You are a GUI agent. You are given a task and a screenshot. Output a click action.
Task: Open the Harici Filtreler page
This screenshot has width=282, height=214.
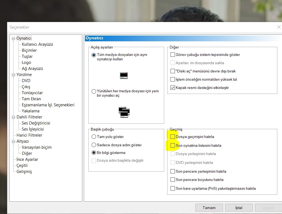30,135
